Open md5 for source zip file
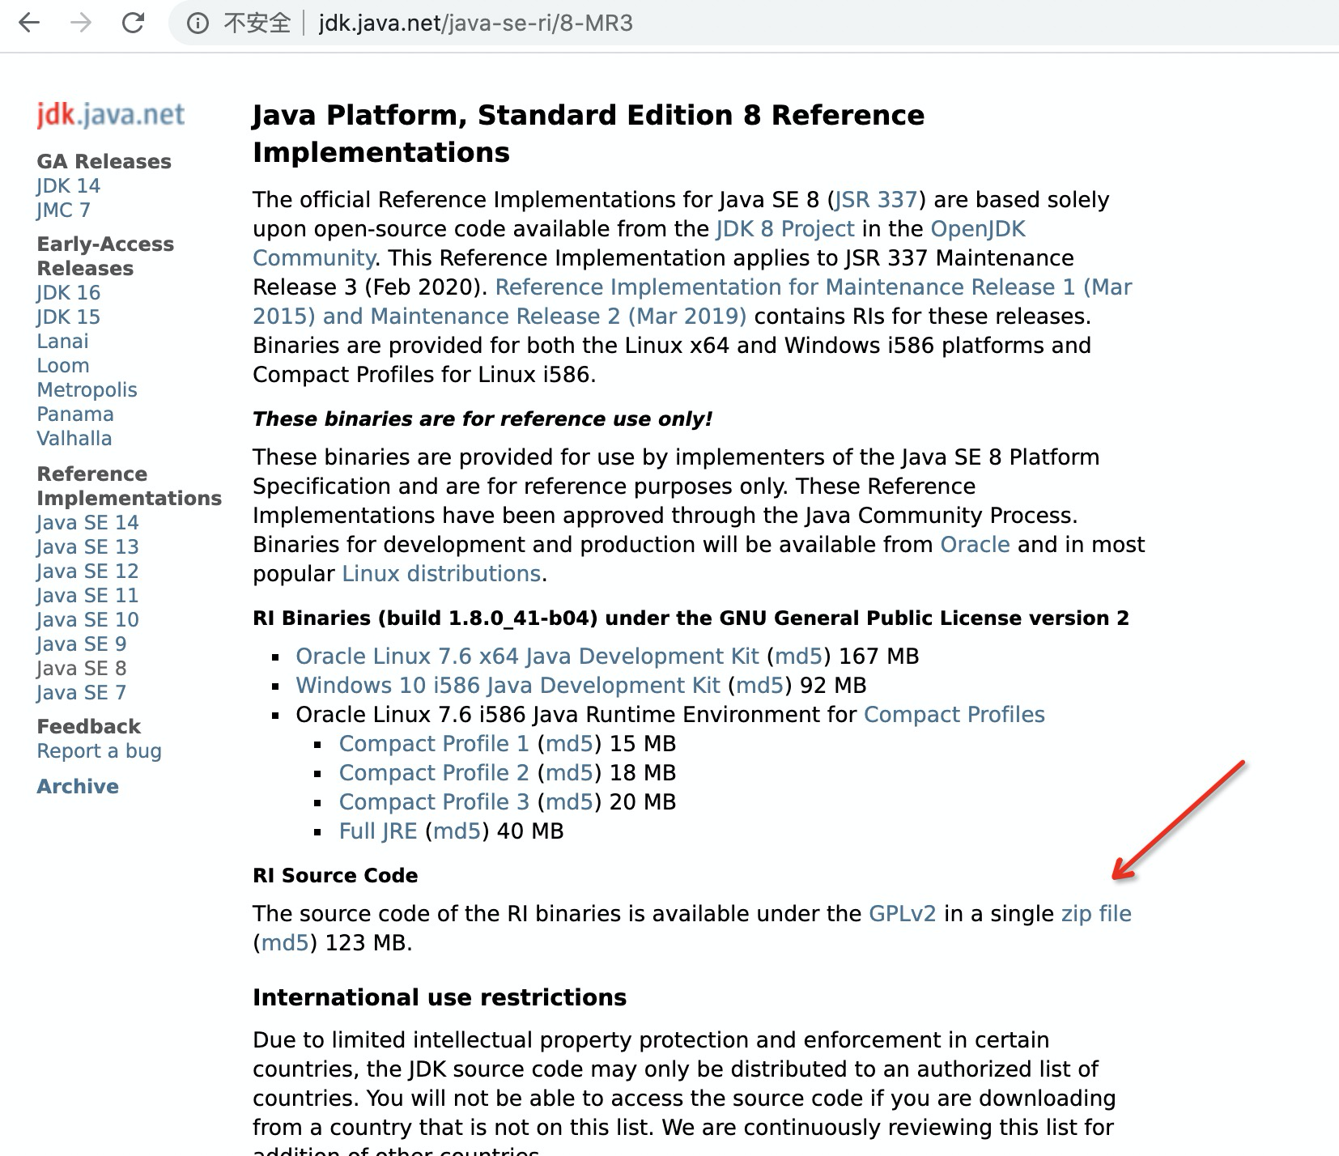This screenshot has height=1156, width=1339. pos(285,943)
